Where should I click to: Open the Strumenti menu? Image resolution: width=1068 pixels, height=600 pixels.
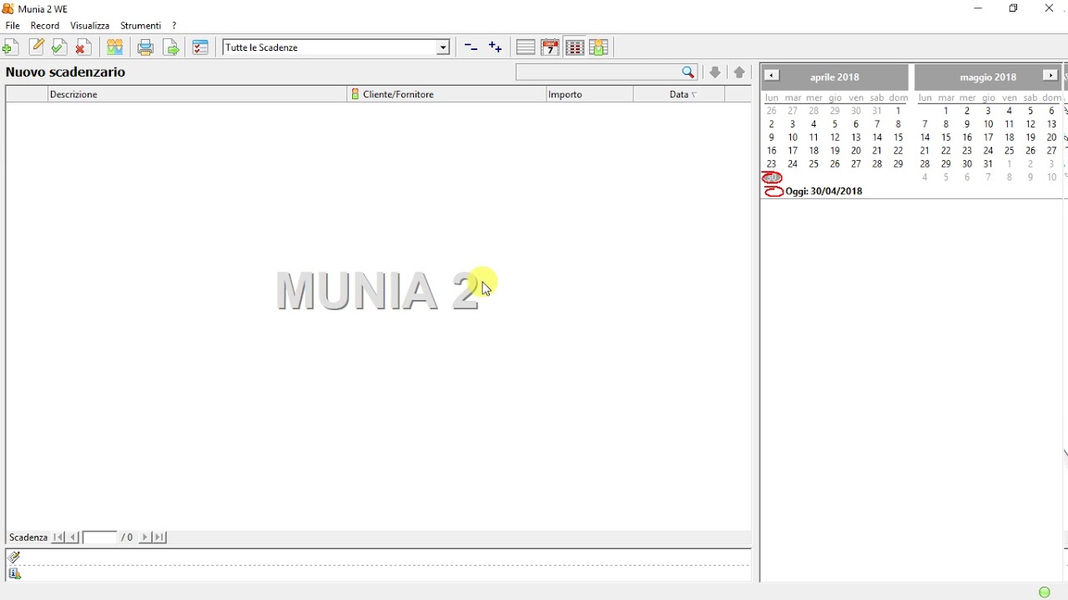pyautogui.click(x=141, y=26)
